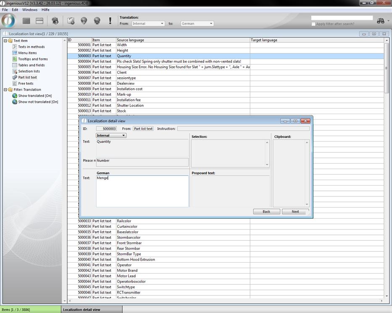Toggle Show not translated filter
392x313 pixels.
[x=38, y=102]
